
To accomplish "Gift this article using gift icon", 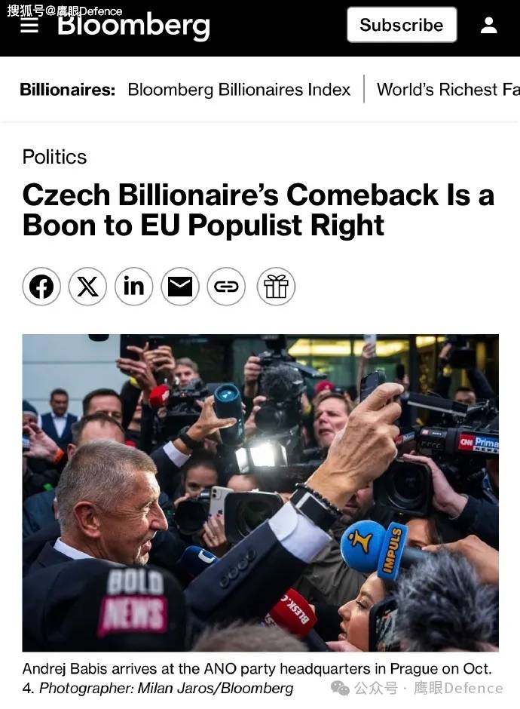I will (x=276, y=287).
